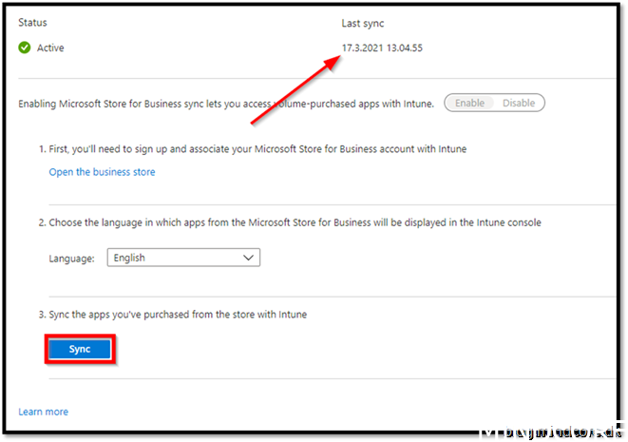Click the Last sync timestamp 17.3.2021 13.04.55
The width and height of the screenshot is (628, 442).
[x=382, y=48]
